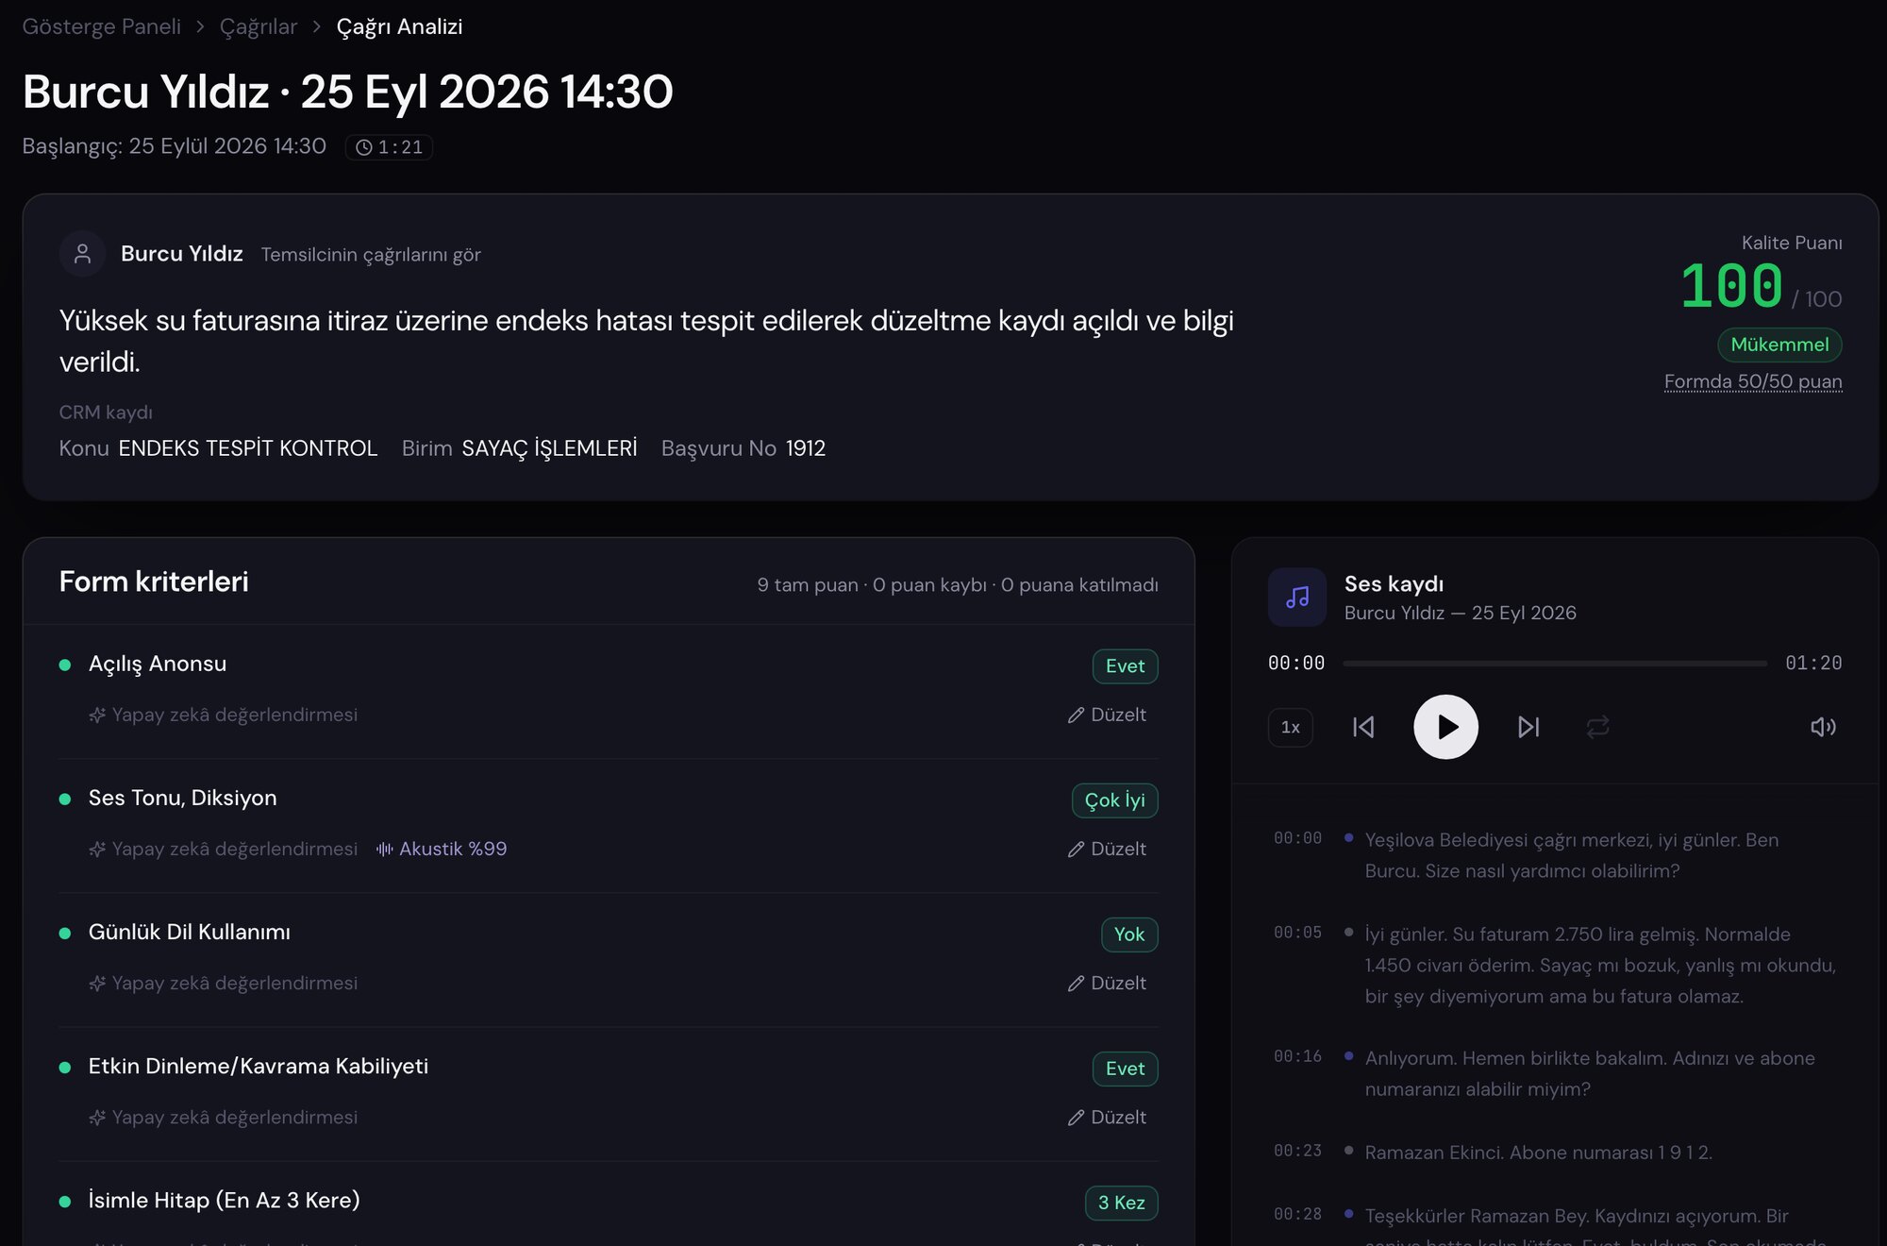1887x1246 pixels.
Task: Jump to transcript line at 00:16
Action: coord(1555,1073)
